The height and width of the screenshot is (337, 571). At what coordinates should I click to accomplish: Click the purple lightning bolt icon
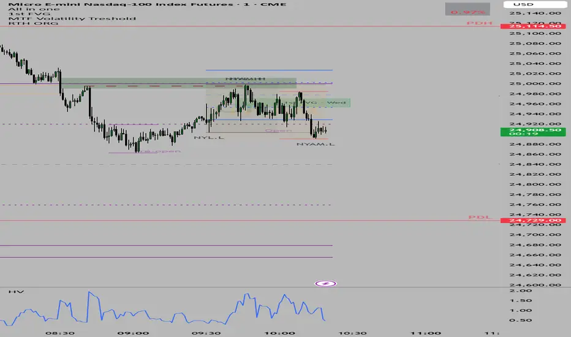(x=325, y=284)
